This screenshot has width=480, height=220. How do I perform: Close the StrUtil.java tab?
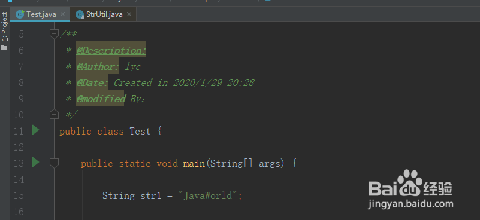point(129,14)
